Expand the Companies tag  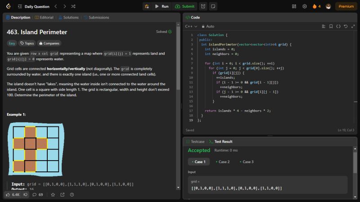click(49, 43)
